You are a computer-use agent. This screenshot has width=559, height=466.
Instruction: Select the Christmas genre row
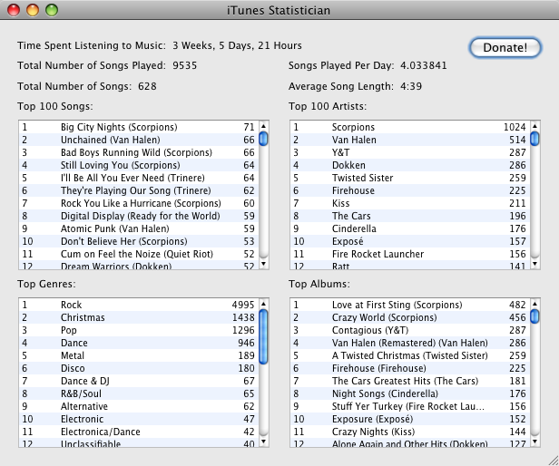point(139,317)
